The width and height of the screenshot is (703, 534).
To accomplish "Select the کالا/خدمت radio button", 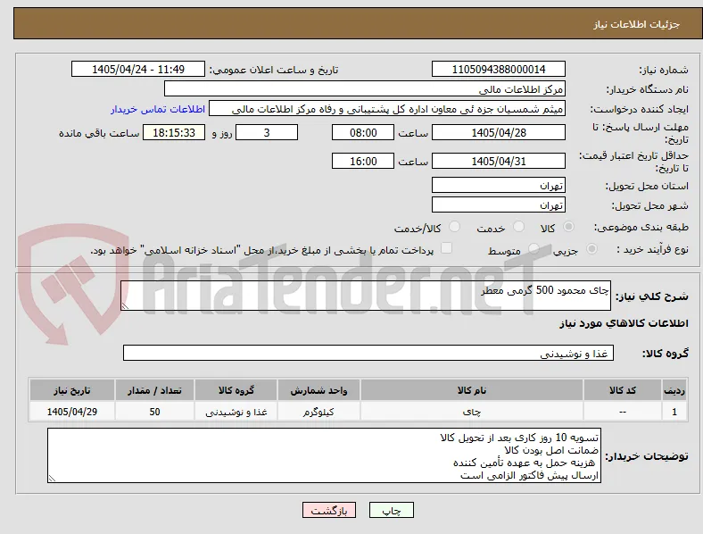I will (x=455, y=227).
